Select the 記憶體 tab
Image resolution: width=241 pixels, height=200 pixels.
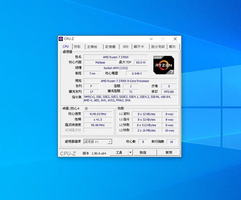[x=110, y=47]
